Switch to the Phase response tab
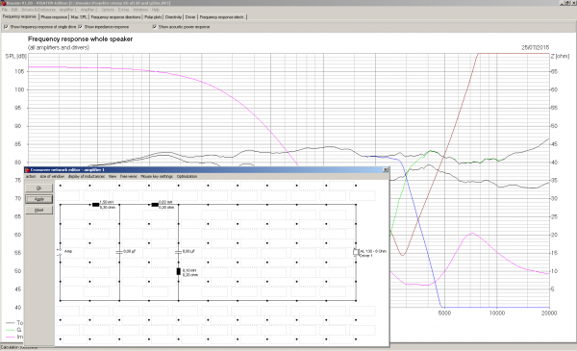The height and width of the screenshot is (351, 577). coord(54,17)
